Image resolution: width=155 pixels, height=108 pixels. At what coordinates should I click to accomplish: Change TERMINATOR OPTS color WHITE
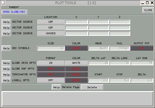pyautogui.click(x=76, y=75)
